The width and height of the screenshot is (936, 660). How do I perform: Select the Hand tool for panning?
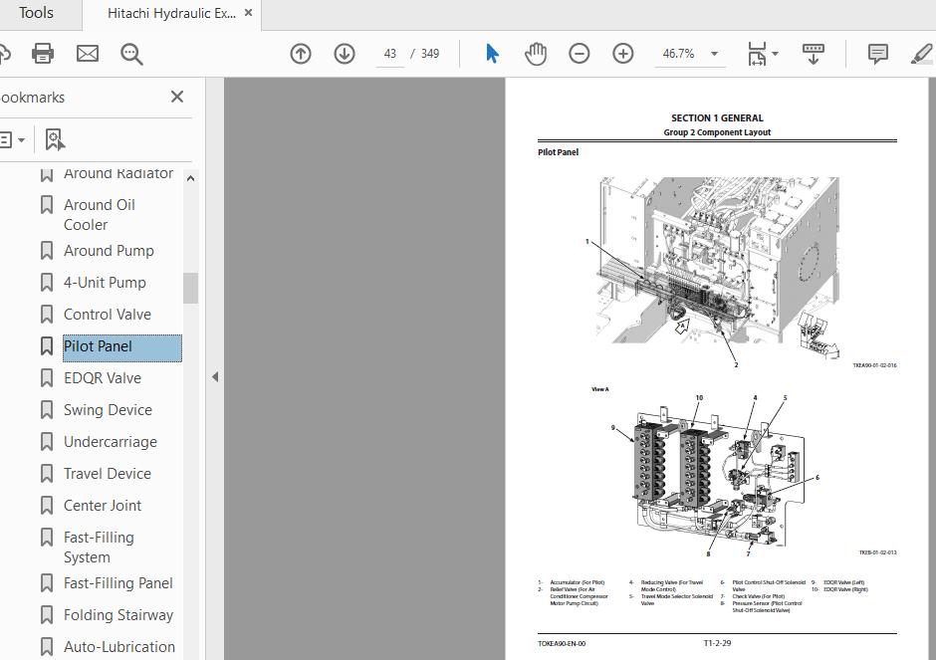pos(536,54)
